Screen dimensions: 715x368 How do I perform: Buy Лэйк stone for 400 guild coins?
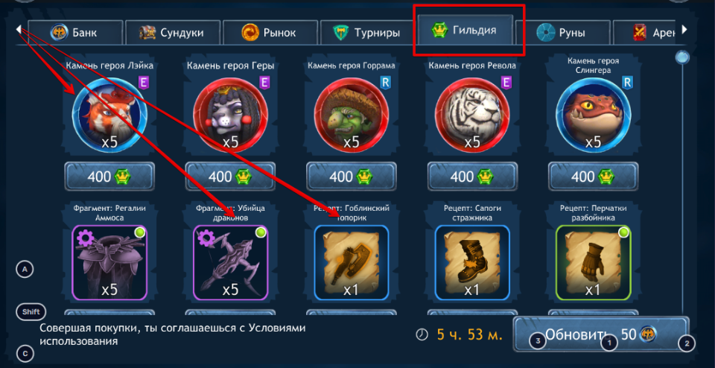tap(110, 177)
